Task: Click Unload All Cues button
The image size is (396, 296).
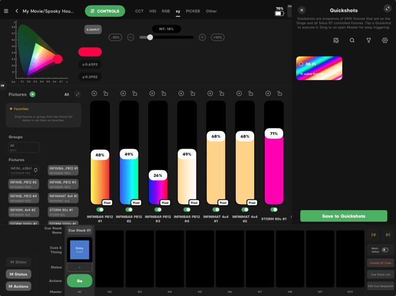Action: 381,263
